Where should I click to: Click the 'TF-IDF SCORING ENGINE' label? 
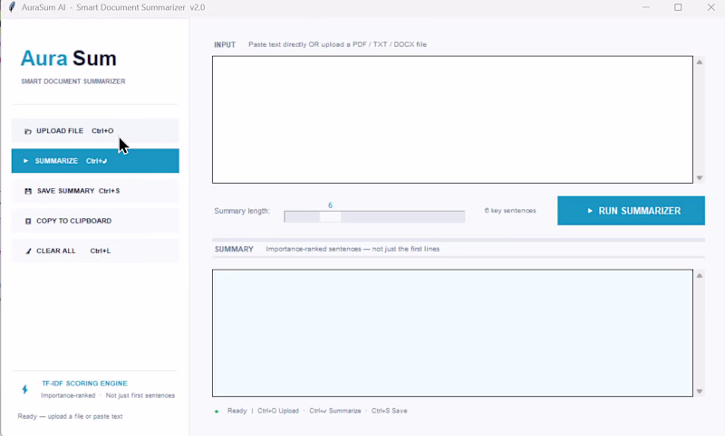coord(84,384)
